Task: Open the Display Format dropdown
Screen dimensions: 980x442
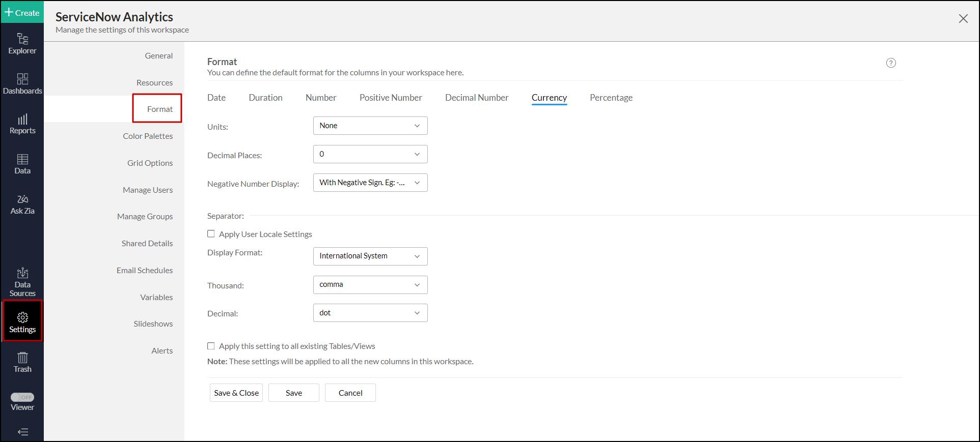Action: (x=370, y=256)
